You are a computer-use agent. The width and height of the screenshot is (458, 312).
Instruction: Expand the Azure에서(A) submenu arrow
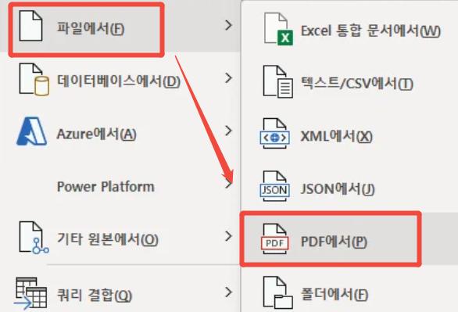pyautogui.click(x=229, y=131)
